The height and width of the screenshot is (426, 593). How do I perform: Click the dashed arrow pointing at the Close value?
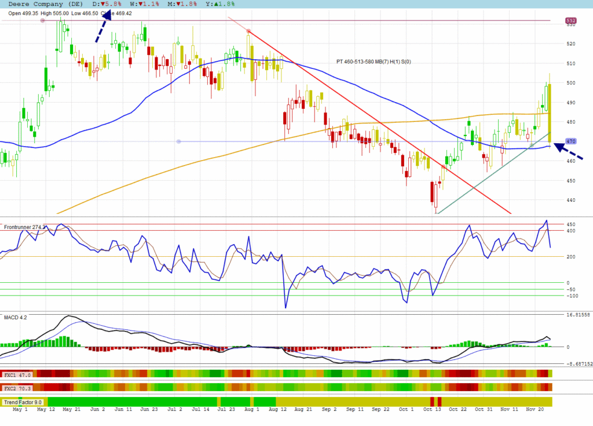(103, 27)
